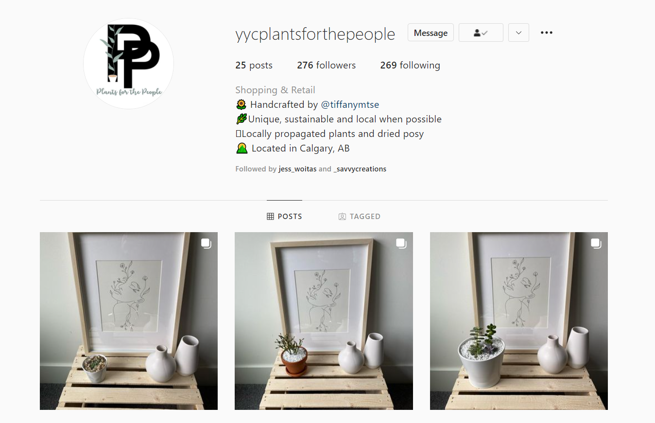This screenshot has height=423, width=655.
Task: Visit the @tiffanymtse profile link
Action: (350, 104)
